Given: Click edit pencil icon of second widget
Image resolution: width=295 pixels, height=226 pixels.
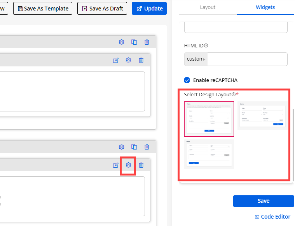Looking at the screenshot, I should 115,165.
